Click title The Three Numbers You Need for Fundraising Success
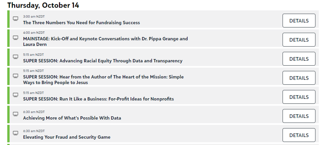Viewport: 331px width, 145px height. click(x=81, y=23)
